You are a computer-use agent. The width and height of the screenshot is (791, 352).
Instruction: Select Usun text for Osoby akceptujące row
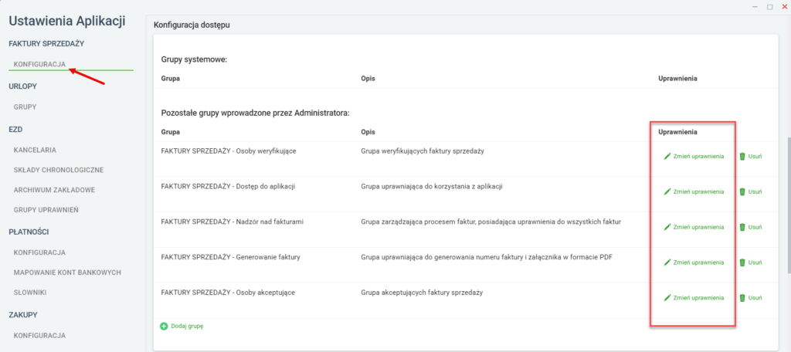tap(755, 297)
